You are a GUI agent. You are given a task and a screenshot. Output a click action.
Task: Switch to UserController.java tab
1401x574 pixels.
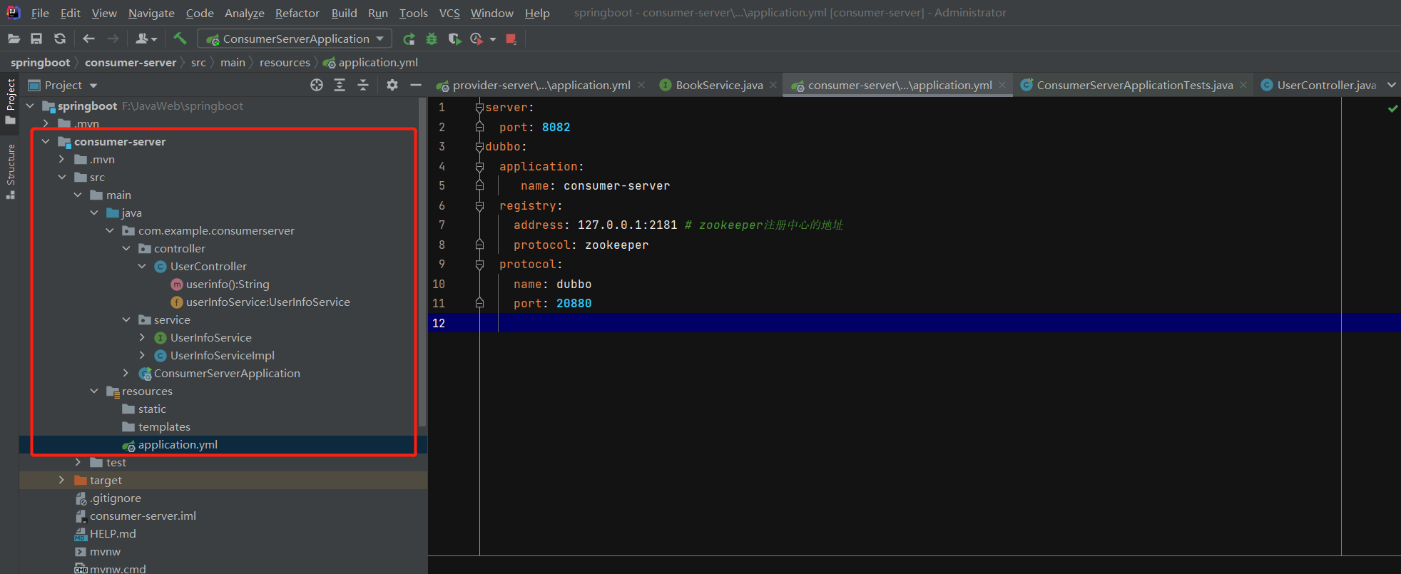tap(1319, 85)
